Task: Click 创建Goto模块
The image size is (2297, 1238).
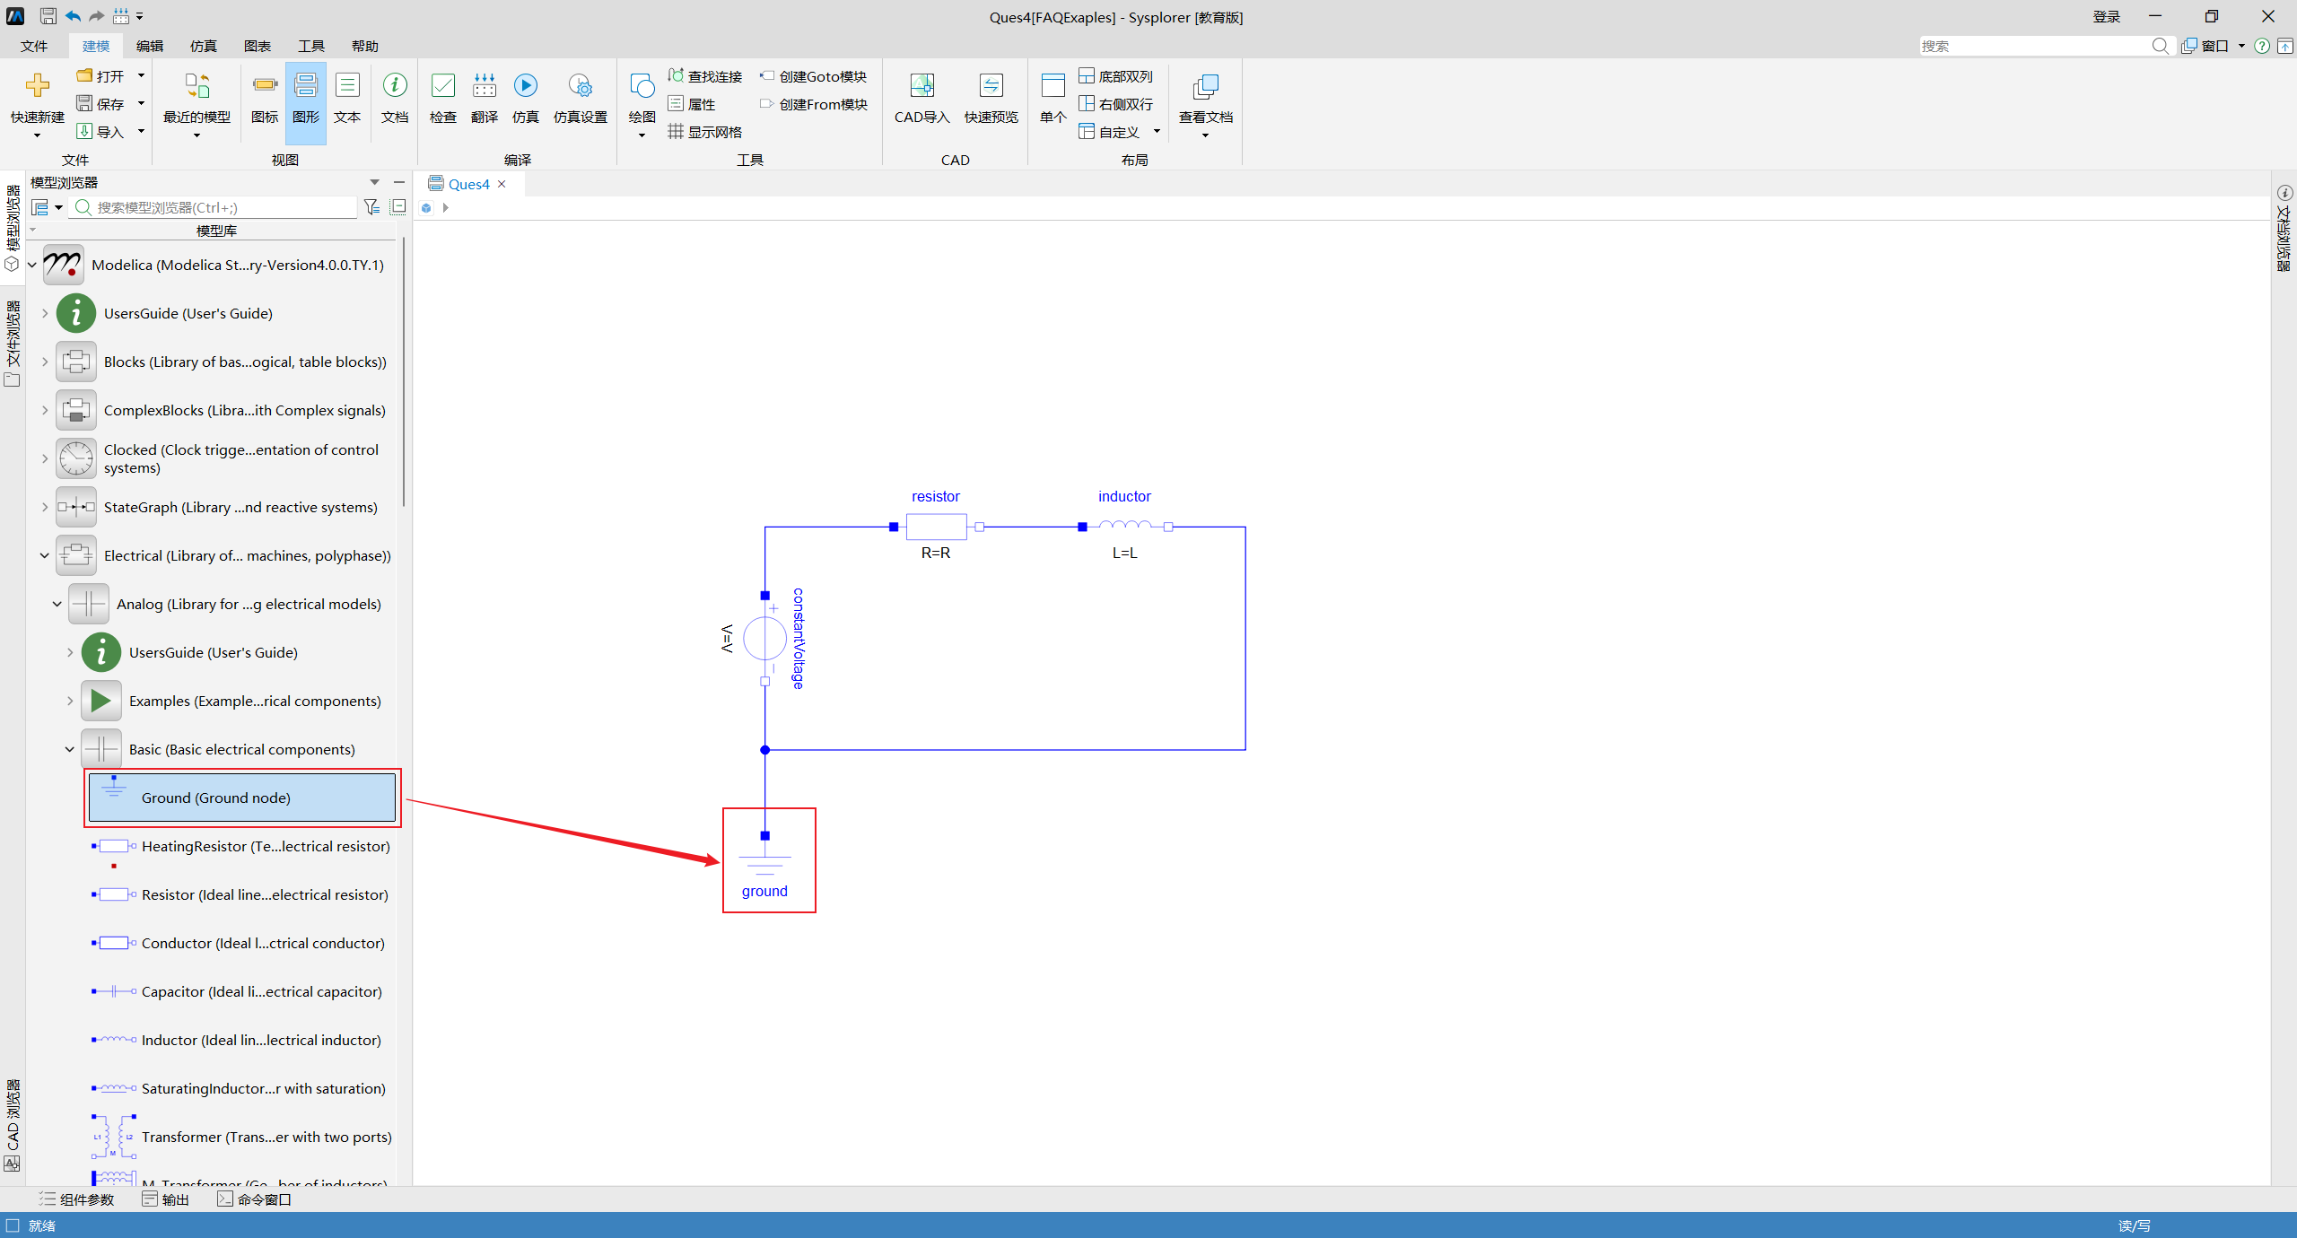Action: 813,77
